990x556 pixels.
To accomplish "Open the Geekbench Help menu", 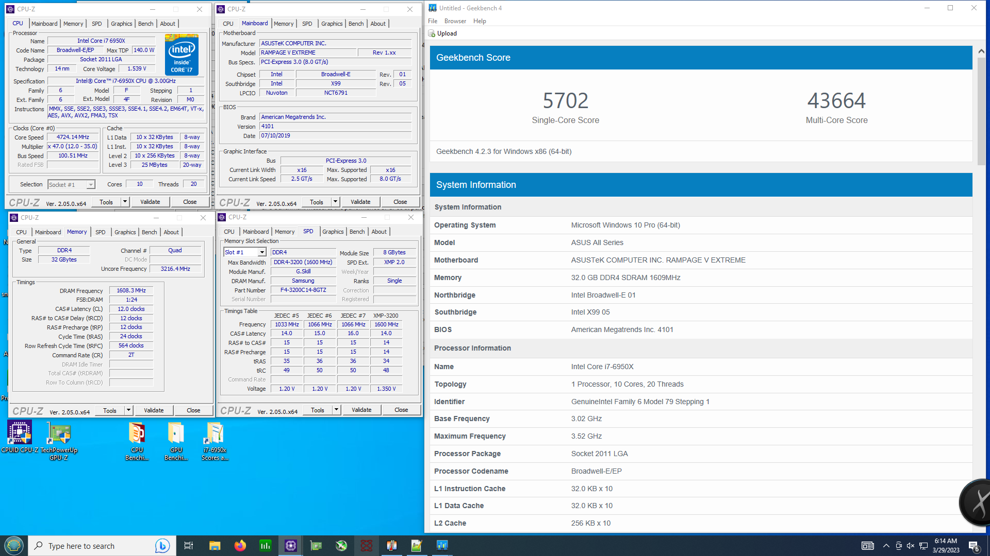I will (480, 21).
